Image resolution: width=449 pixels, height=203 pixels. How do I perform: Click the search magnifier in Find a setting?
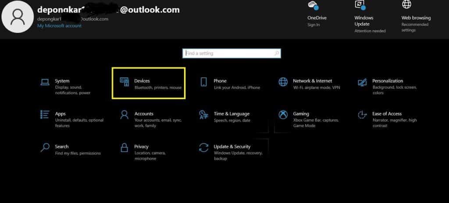pyautogui.click(x=277, y=53)
